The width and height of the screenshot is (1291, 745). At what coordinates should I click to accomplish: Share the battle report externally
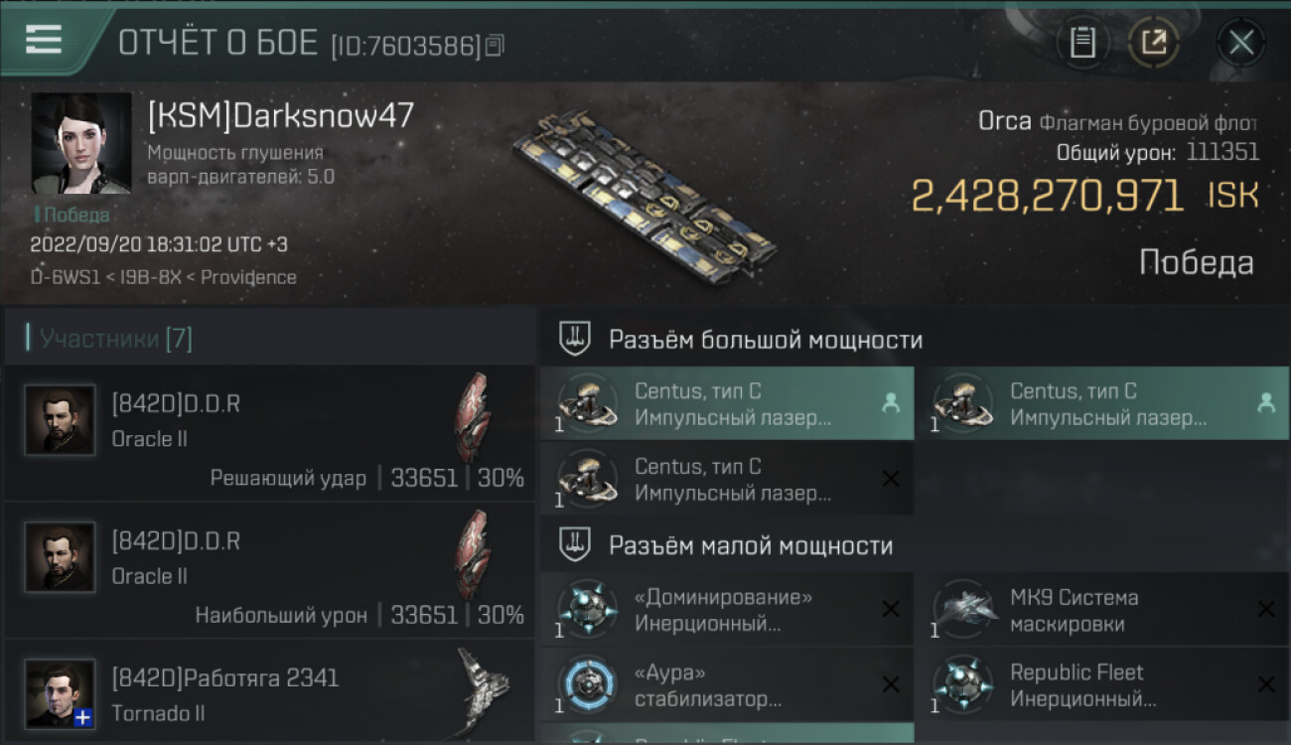[x=1154, y=43]
